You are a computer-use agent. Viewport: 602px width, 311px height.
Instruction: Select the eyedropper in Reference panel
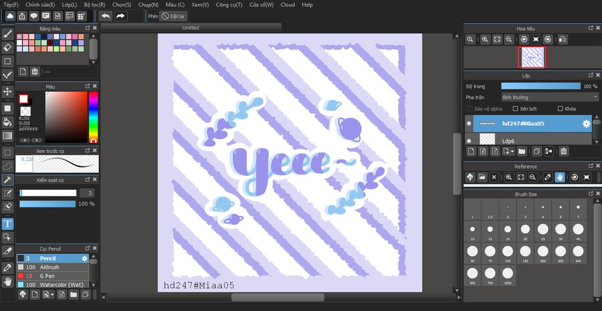coord(548,177)
